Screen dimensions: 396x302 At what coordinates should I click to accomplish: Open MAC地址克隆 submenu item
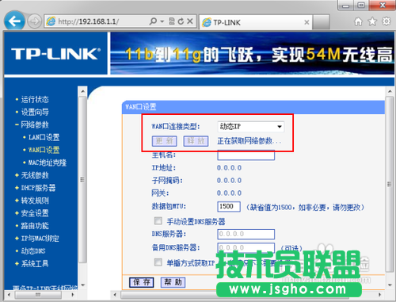tap(48, 162)
